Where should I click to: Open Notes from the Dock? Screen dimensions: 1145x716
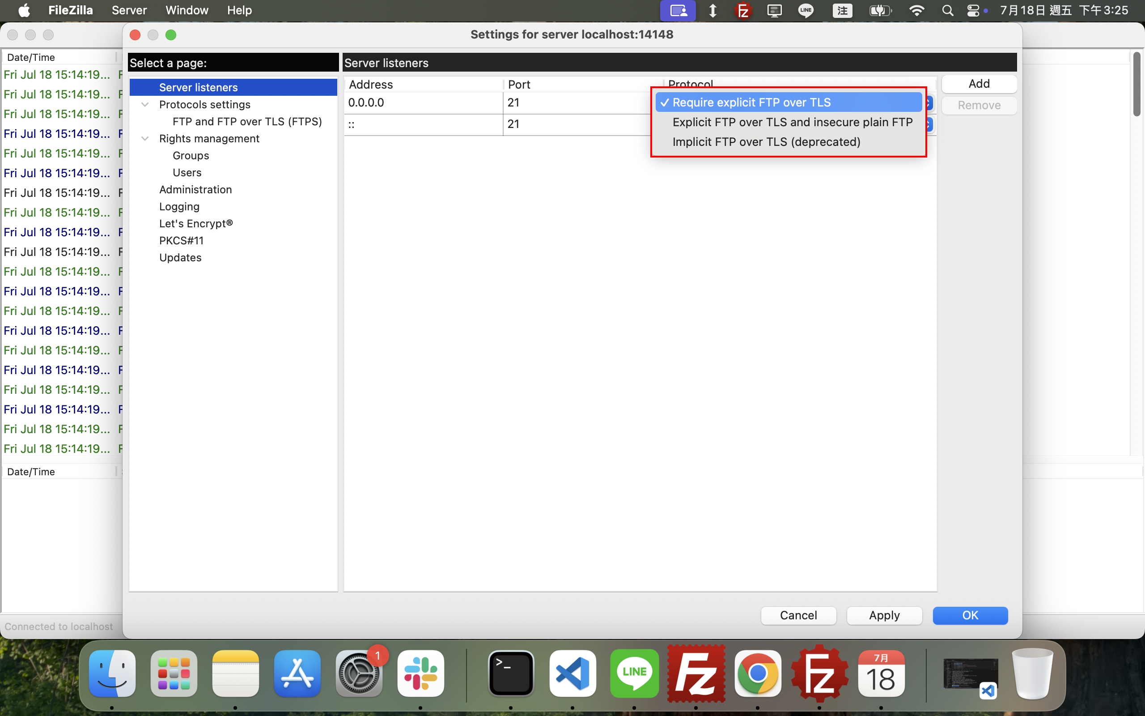[236, 673]
